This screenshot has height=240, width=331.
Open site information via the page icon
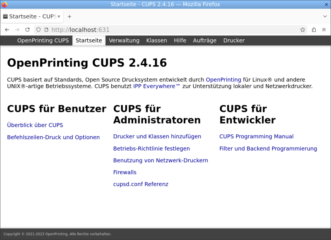click(46, 30)
